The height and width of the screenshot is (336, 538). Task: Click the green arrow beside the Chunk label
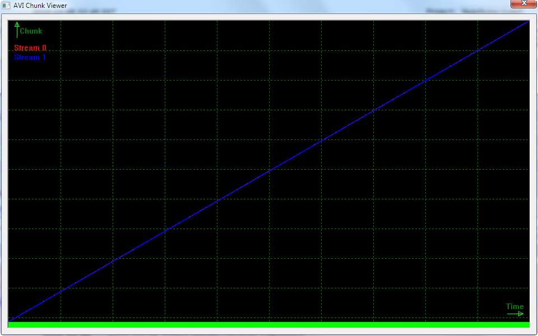17,30
